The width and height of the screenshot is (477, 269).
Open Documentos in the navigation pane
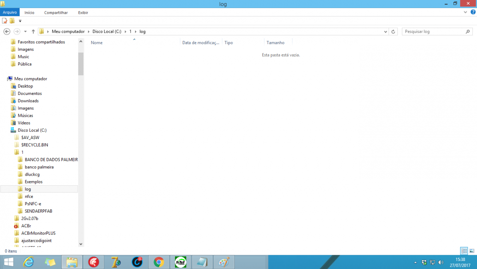(x=30, y=93)
